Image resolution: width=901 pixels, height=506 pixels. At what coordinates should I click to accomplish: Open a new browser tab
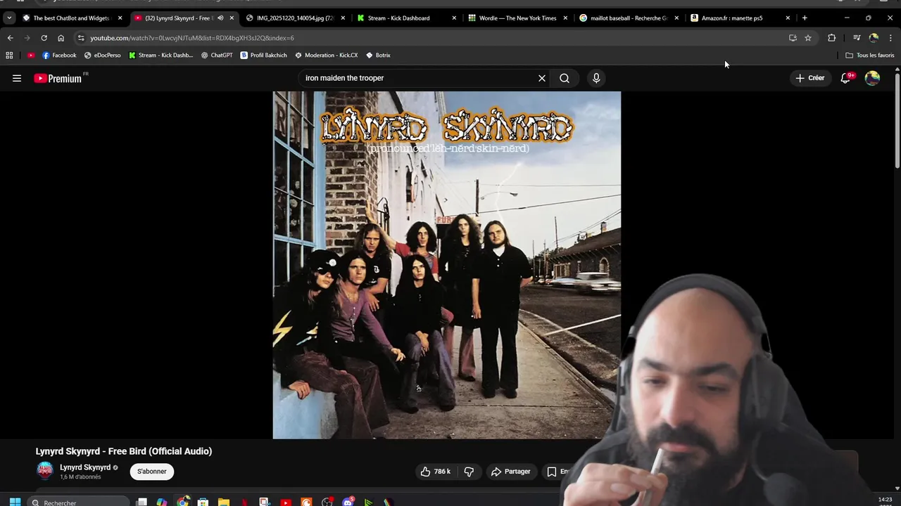(805, 18)
